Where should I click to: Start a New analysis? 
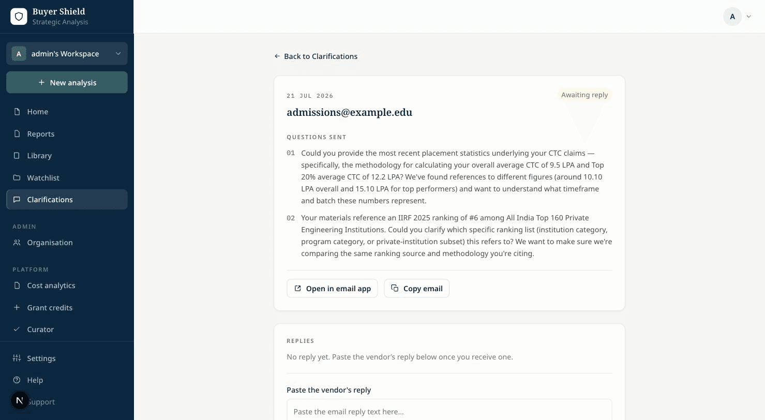pos(67,82)
